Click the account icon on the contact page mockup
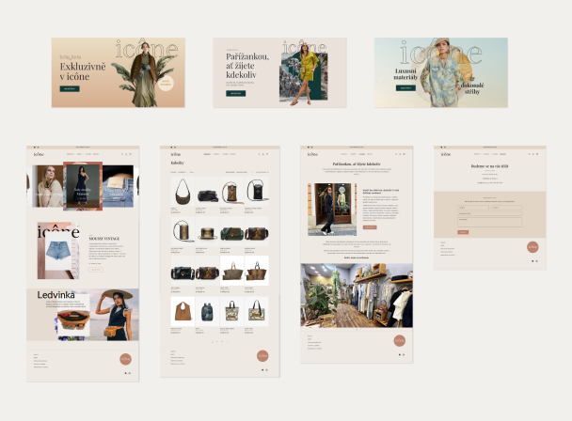The height and width of the screenshot is (421, 572). tap(533, 154)
